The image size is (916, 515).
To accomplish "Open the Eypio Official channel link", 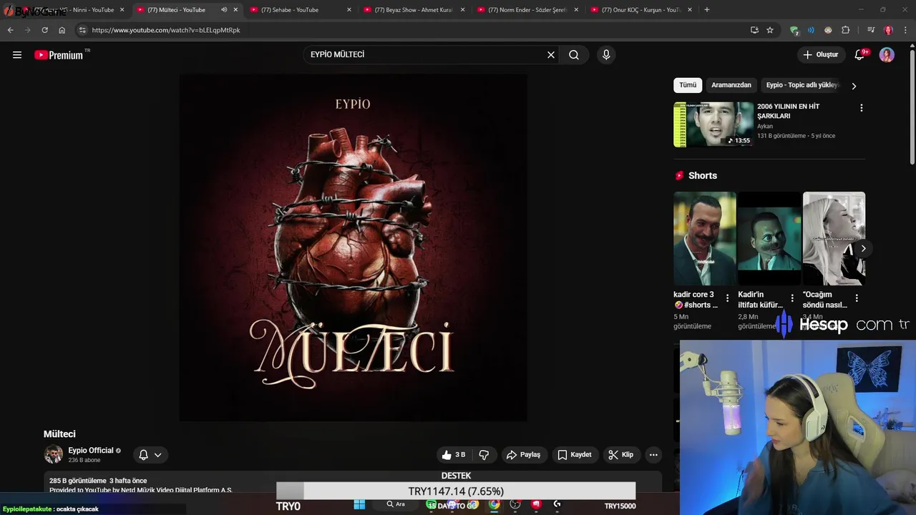I will 91,451.
